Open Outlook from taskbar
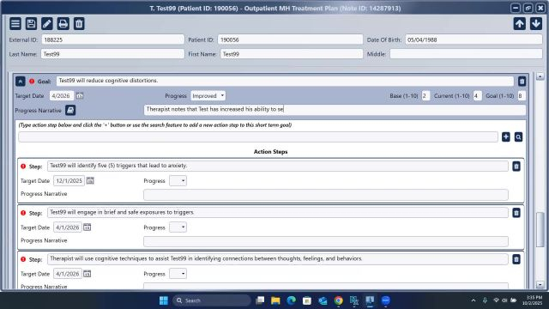The width and height of the screenshot is (549, 309). [x=323, y=300]
